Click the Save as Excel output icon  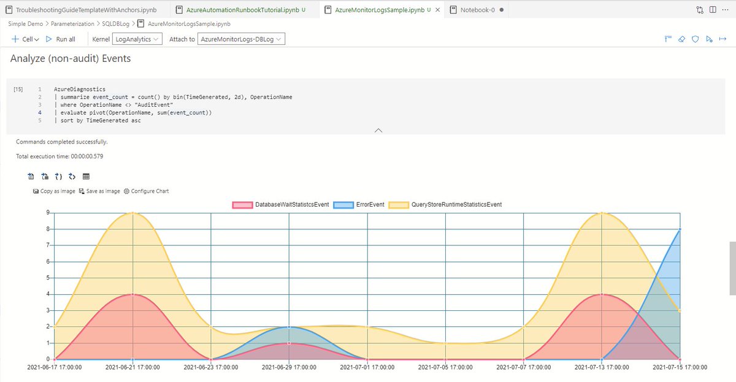44,177
